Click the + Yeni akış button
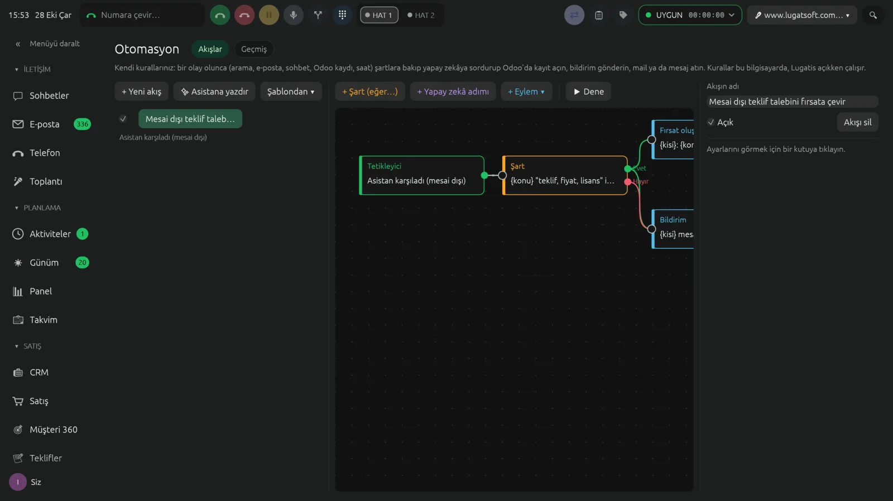893x501 pixels. [142, 91]
